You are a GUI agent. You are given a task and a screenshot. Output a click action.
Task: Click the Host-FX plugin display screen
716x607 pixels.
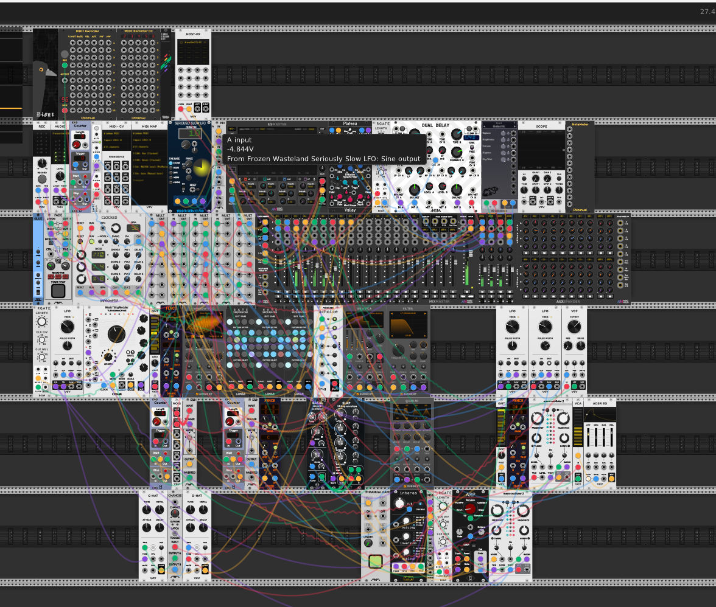coord(193,52)
